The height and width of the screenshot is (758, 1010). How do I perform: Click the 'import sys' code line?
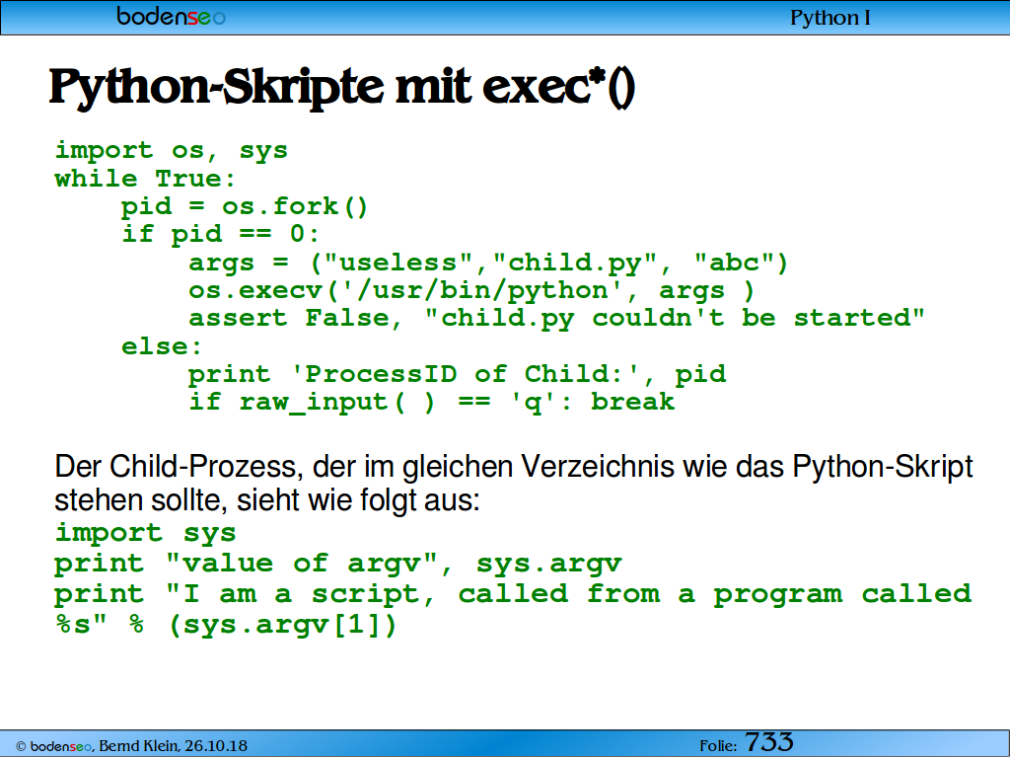146,533
